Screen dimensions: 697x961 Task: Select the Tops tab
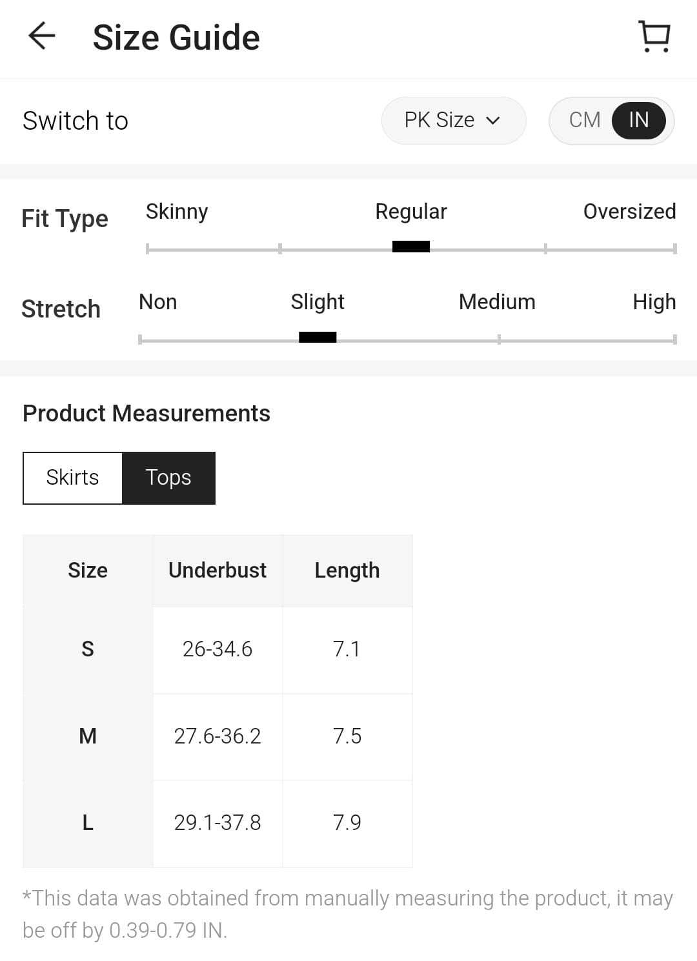(x=168, y=478)
